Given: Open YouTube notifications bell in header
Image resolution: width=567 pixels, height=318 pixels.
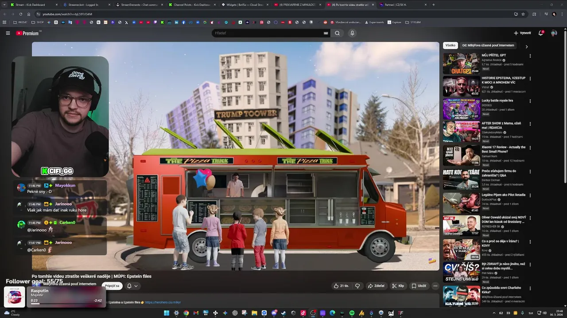Looking at the screenshot, I should point(541,33).
